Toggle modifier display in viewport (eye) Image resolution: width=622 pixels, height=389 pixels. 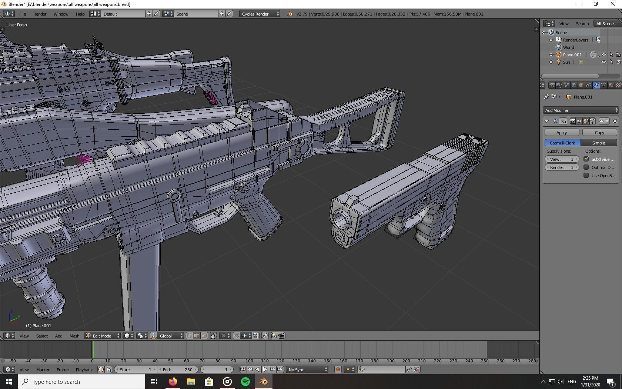(x=579, y=121)
